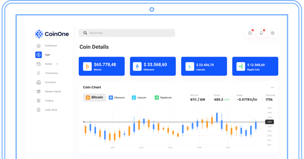Click the CoinOne logo
The image size is (304, 159).
(52, 34)
